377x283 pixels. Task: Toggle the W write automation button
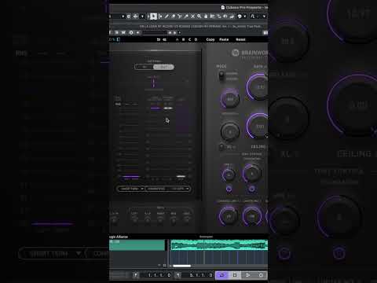coord(123,32)
